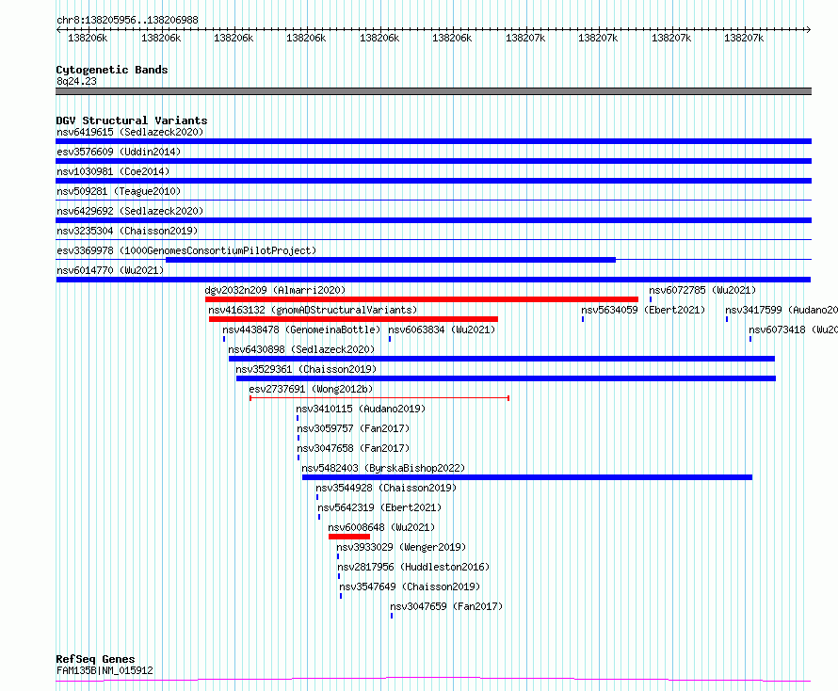The height and width of the screenshot is (691, 838).
Task: Select the nsv6430898 (Sedlazeck2020) blue bar
Action: click(502, 359)
